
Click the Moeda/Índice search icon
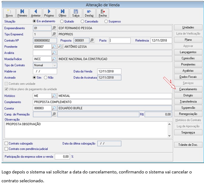click(54, 59)
